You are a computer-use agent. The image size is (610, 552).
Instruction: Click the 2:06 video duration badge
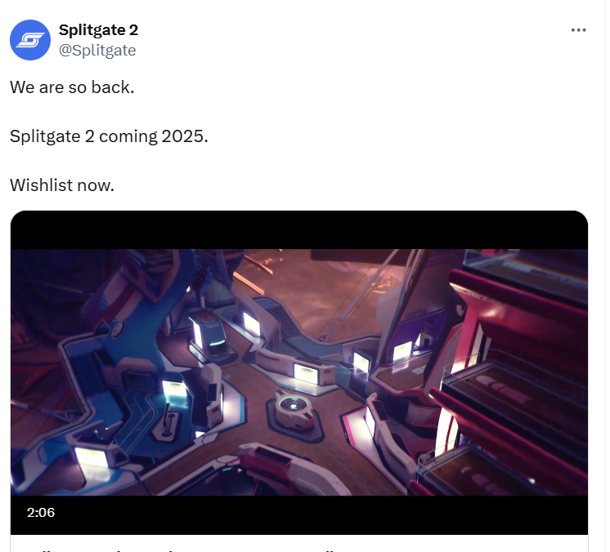pos(41,512)
